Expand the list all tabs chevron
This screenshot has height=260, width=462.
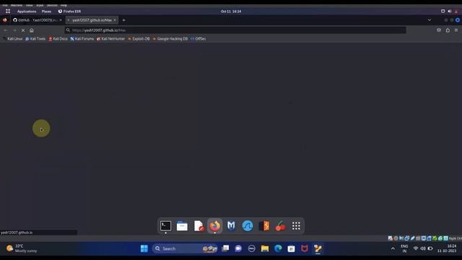[x=430, y=20]
